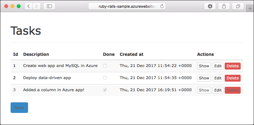Delete the Create web app task
Image resolution: width=254 pixels, height=125 pixels.
point(233,66)
